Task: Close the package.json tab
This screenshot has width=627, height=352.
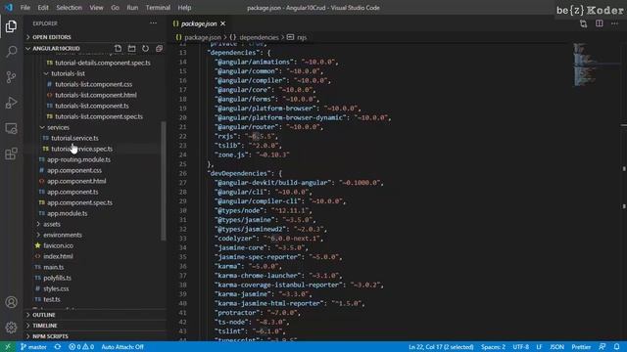Action: pos(223,23)
